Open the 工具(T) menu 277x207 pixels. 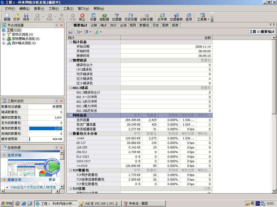click(x=68, y=9)
